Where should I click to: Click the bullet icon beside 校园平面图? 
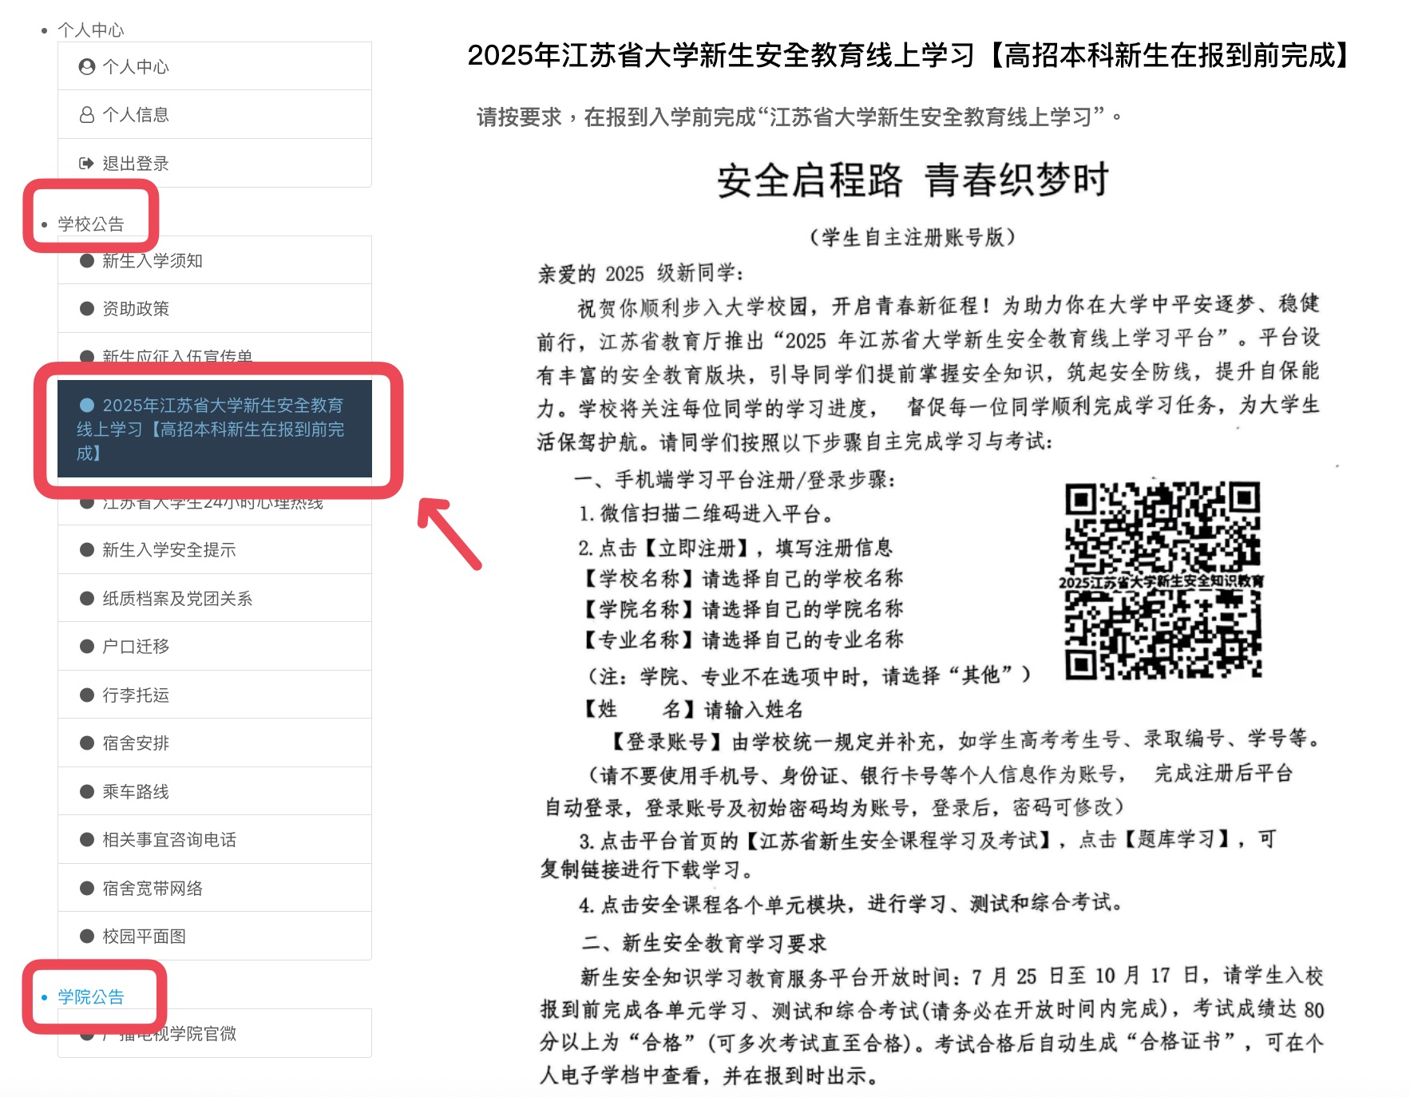(x=87, y=937)
